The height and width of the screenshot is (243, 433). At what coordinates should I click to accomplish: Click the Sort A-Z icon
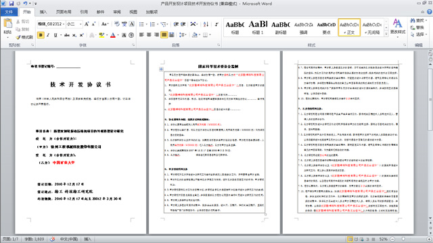pyautogui.click(x=206, y=24)
